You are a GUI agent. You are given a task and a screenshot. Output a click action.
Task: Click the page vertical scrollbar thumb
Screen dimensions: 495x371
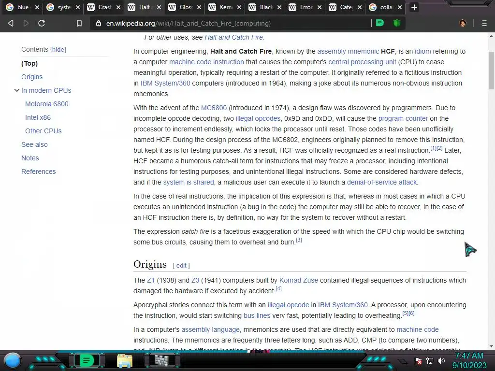click(x=491, y=71)
